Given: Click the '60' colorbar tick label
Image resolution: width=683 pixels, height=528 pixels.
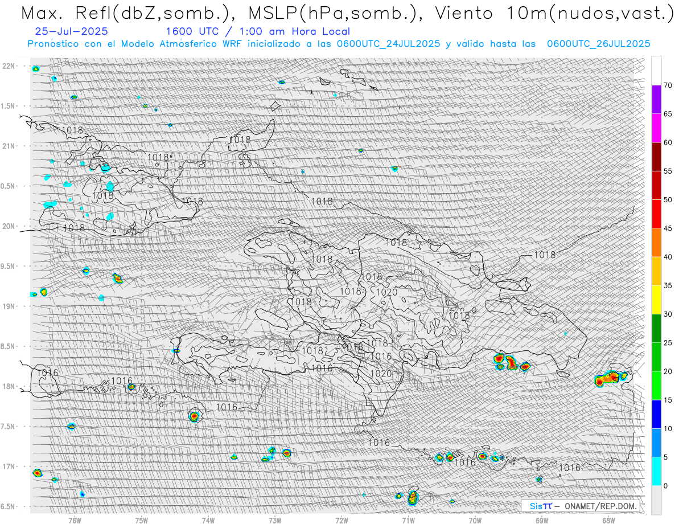Looking at the screenshot, I should coord(668,142).
